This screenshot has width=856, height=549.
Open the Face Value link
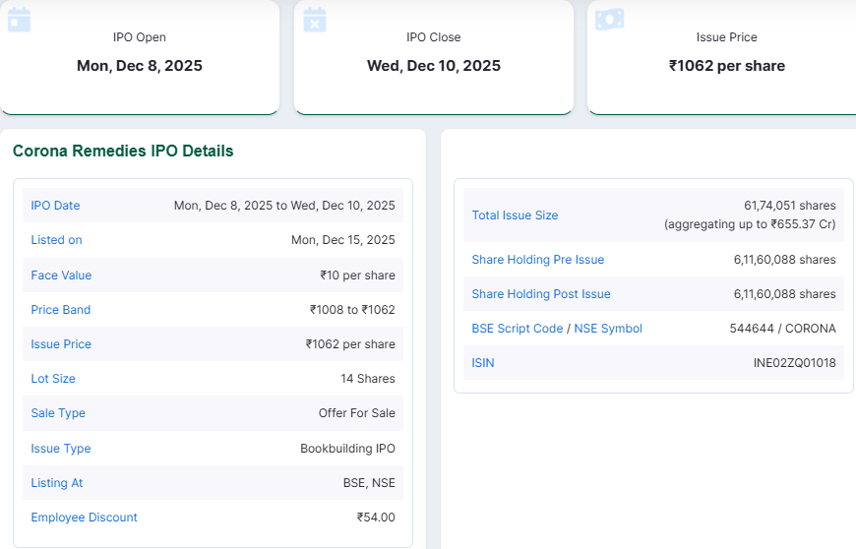click(61, 275)
